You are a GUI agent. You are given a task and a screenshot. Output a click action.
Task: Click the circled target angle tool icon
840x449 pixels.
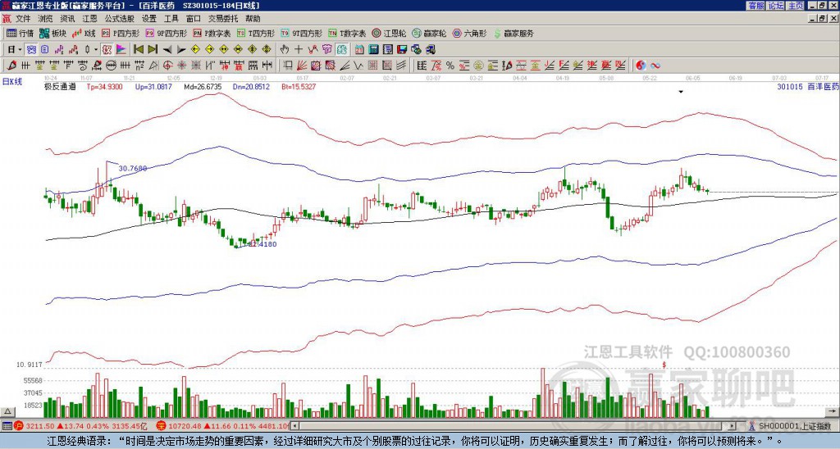click(167, 66)
